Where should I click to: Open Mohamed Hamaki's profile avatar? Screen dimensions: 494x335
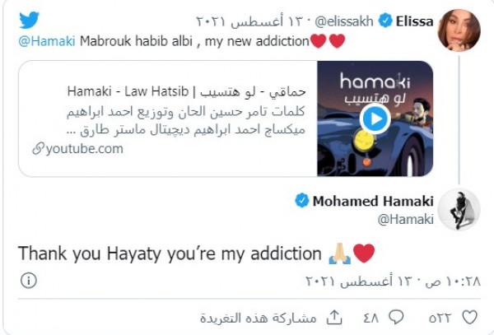click(459, 209)
